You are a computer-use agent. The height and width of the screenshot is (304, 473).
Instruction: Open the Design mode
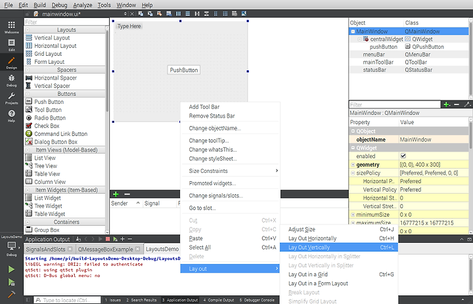coord(11,63)
